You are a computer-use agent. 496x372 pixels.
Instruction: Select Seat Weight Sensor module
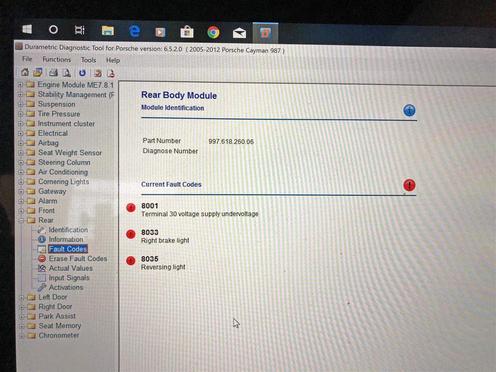(x=70, y=153)
